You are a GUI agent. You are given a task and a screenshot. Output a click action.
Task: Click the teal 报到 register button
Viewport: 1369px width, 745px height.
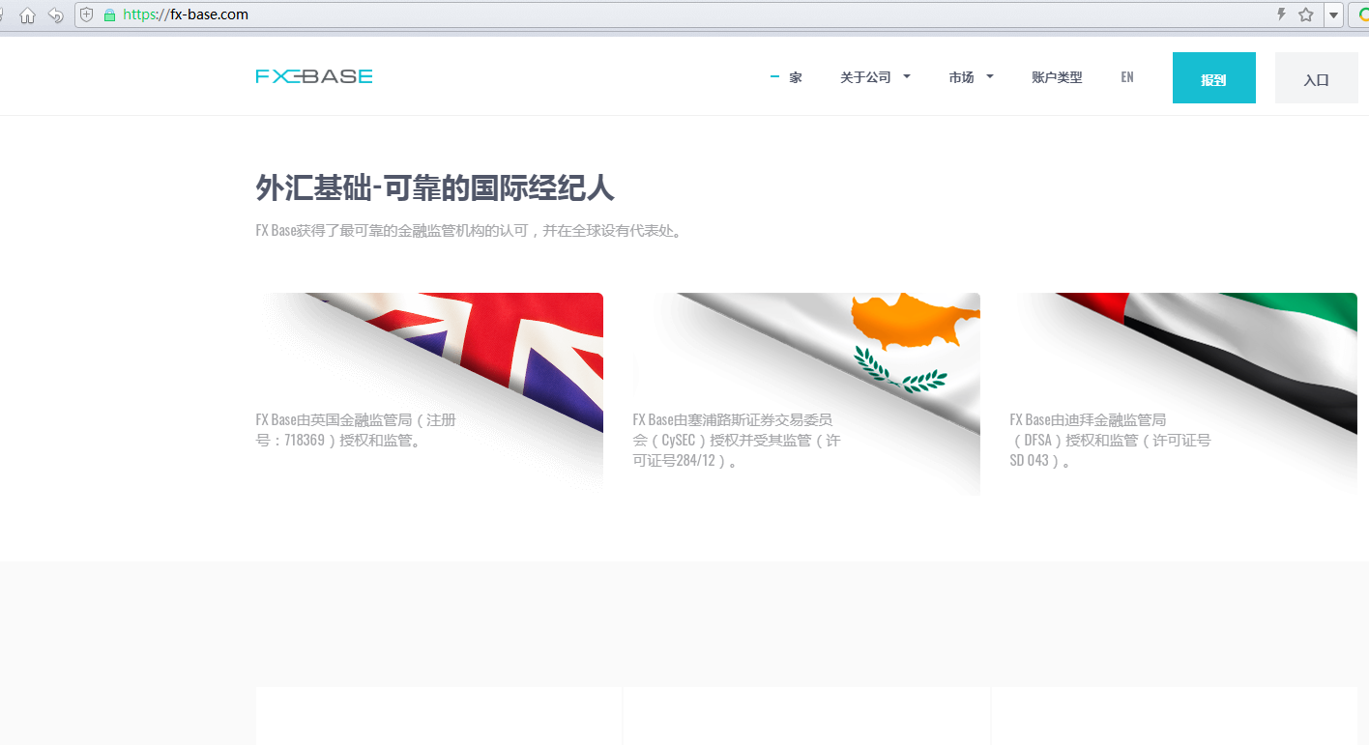tap(1214, 77)
